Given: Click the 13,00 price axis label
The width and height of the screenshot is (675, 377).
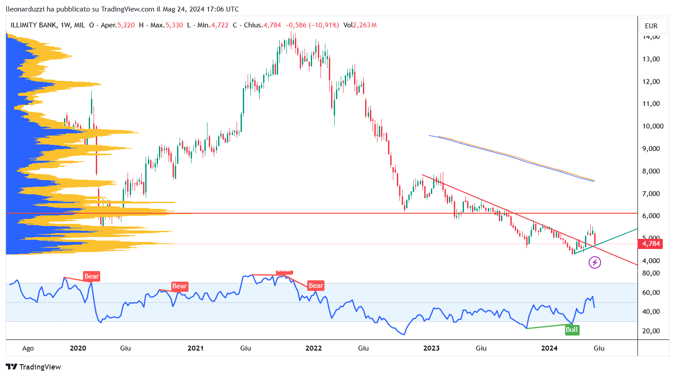Looking at the screenshot, I should coord(651,59).
